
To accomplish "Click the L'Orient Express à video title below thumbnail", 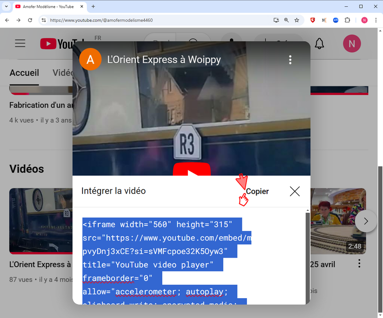I will [40, 264].
